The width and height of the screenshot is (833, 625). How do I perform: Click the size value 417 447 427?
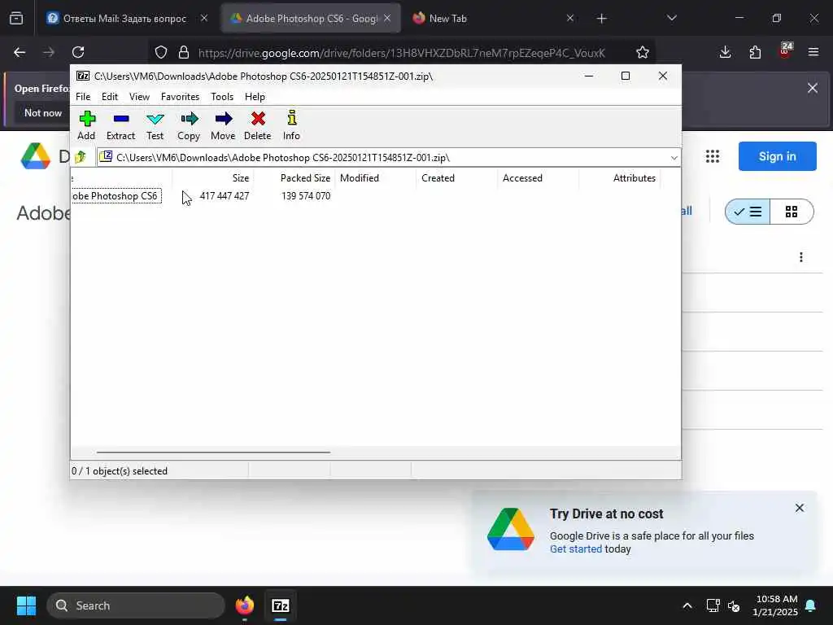point(225,196)
